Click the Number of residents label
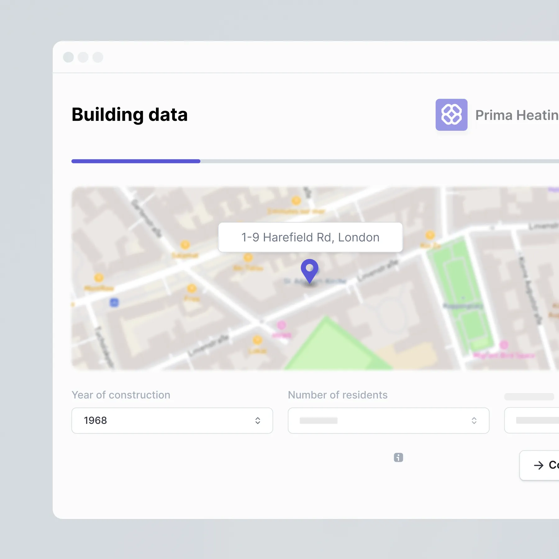The width and height of the screenshot is (559, 559). (338, 395)
